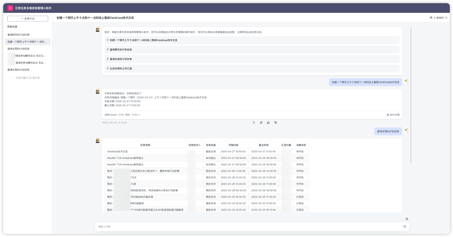Open 执行详情 execution details link
453x237 pixels.
(393, 115)
